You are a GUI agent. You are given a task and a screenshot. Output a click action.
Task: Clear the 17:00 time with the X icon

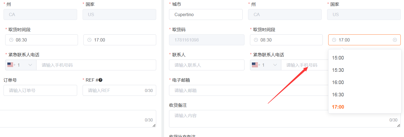395,40
